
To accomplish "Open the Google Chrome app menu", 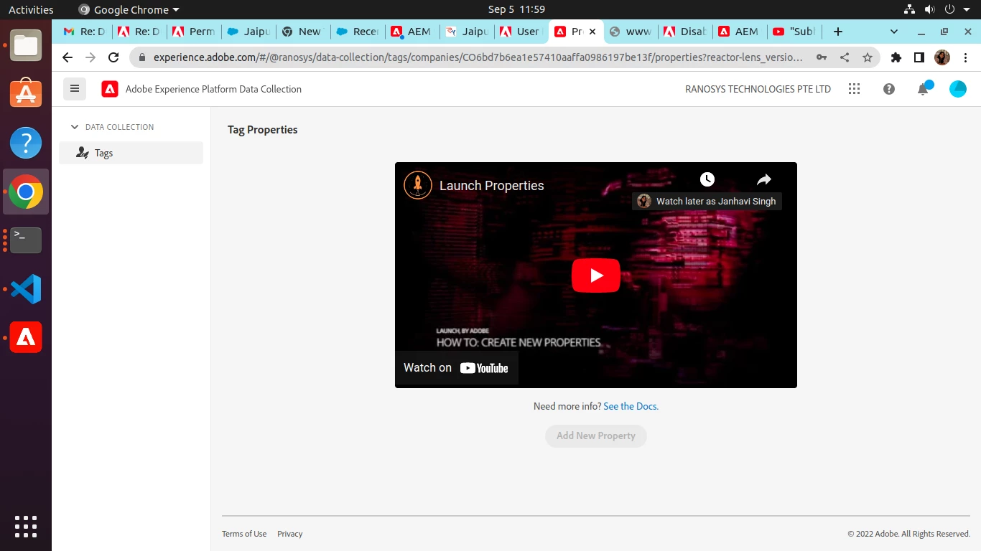I will 129,9.
